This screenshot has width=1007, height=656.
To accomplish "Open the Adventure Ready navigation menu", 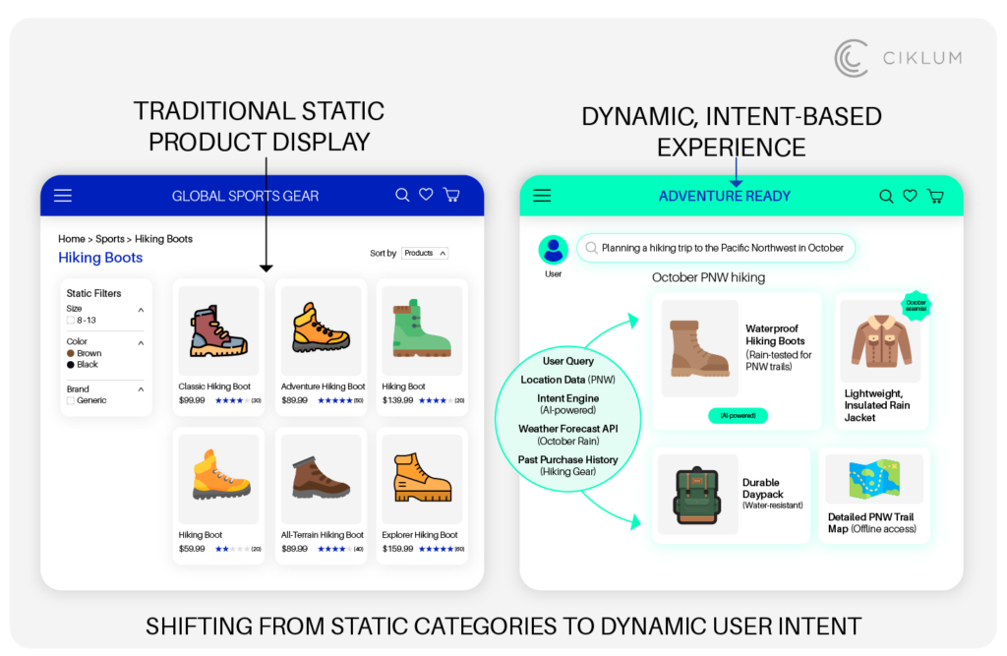I will tap(542, 195).
